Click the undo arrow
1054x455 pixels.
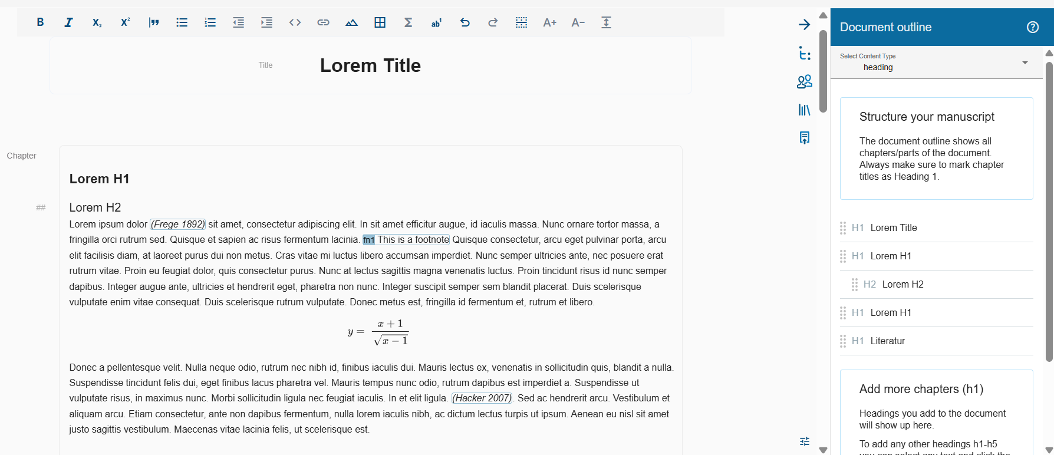(465, 22)
